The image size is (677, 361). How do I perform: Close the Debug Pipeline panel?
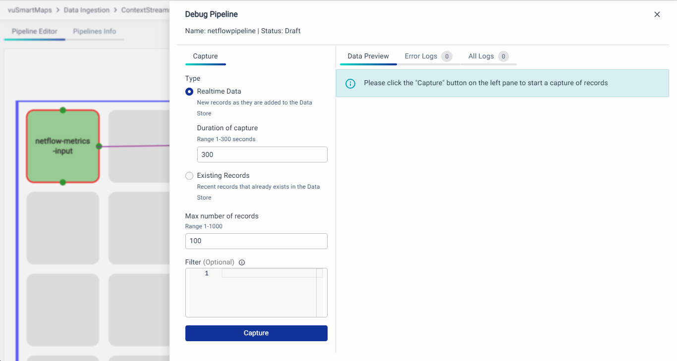(x=657, y=14)
